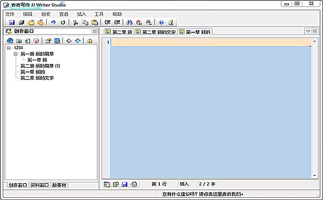Move item up with the up arrow icon
This screenshot has width=323, height=200.
point(69,41)
